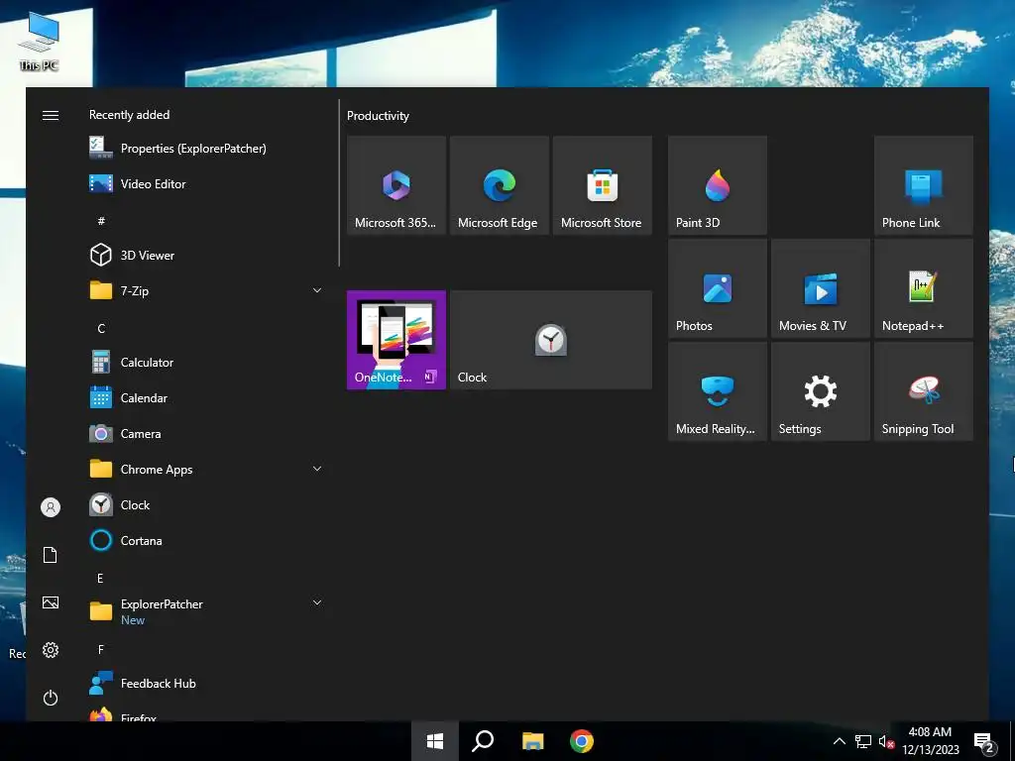1015x761 pixels.
Task: Expand the ExplorerPatcher folder chevron
Action: 317,602
